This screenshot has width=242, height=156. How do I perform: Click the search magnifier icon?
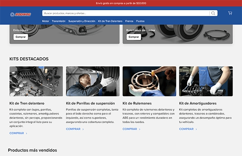coord(213,13)
